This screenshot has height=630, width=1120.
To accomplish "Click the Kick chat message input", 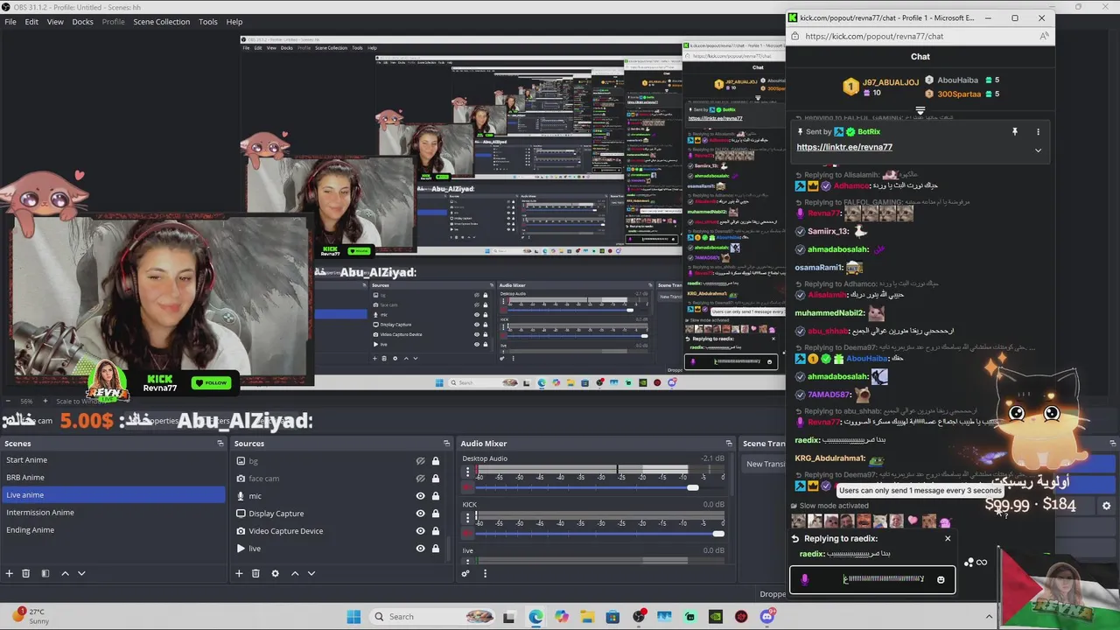I will [872, 579].
